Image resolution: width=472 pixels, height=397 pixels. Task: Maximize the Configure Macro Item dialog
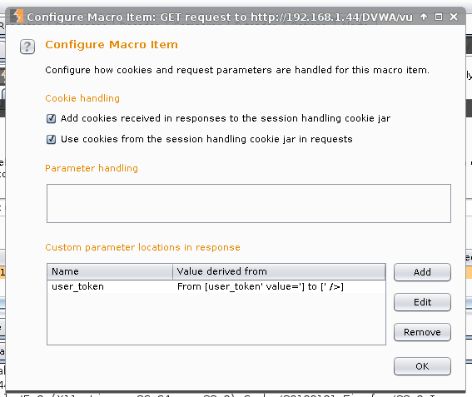pos(439,17)
